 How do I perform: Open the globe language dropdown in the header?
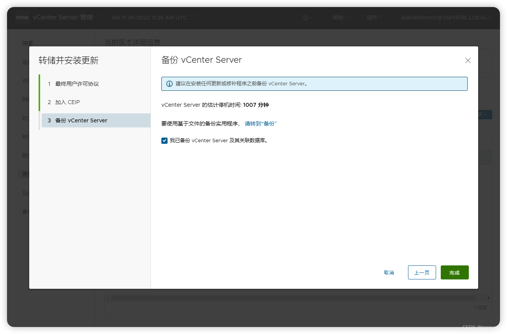pyautogui.click(x=308, y=18)
